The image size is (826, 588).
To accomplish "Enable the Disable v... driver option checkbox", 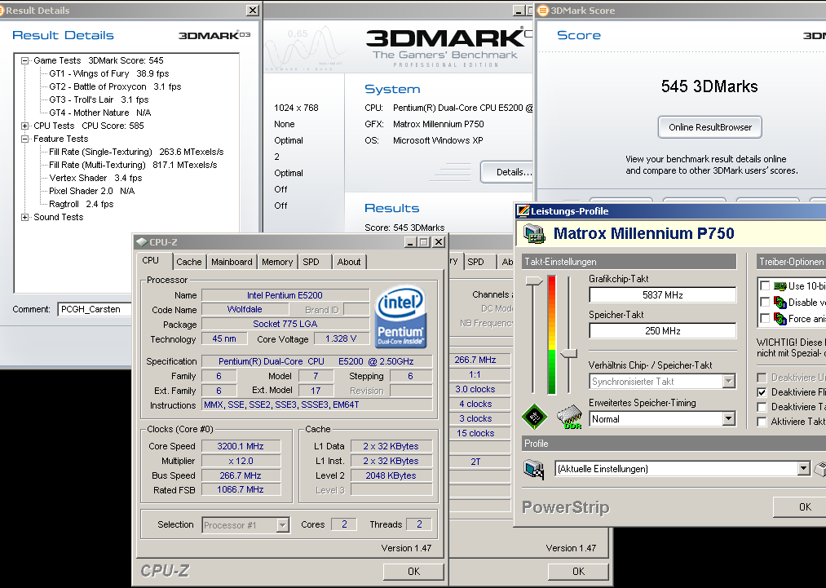I will coord(765,303).
